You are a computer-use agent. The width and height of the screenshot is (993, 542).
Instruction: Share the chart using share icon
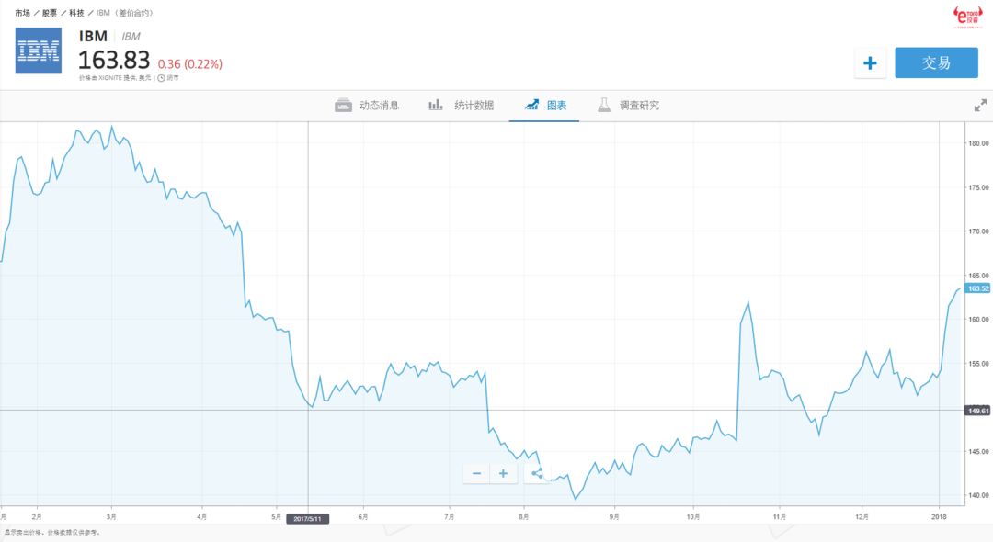[537, 473]
